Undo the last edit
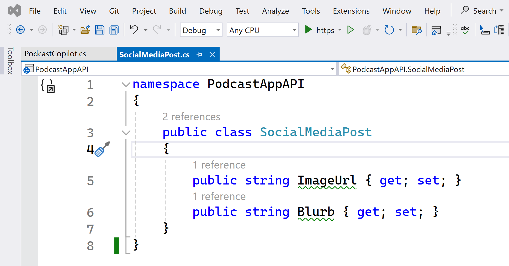Image resolution: width=509 pixels, height=266 pixels. point(134,30)
